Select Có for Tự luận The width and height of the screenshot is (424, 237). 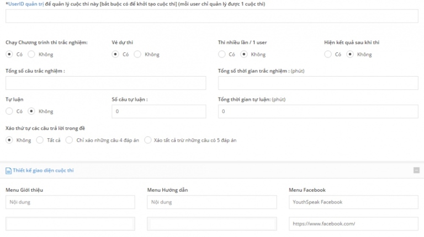9,111
